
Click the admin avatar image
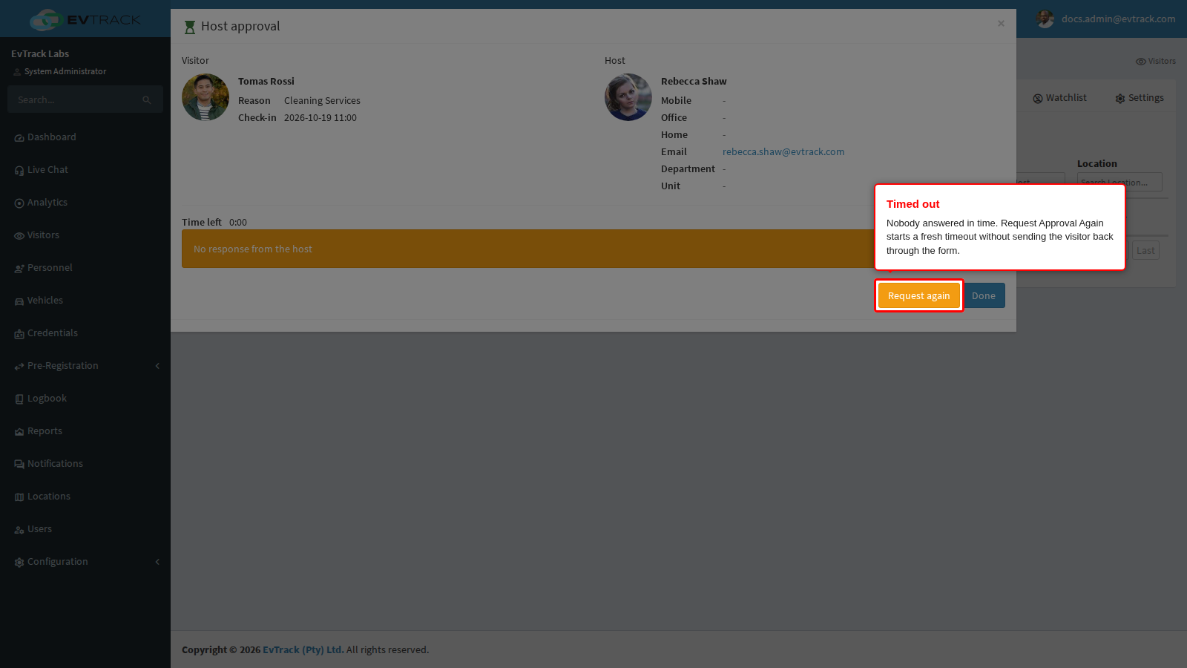click(1045, 19)
